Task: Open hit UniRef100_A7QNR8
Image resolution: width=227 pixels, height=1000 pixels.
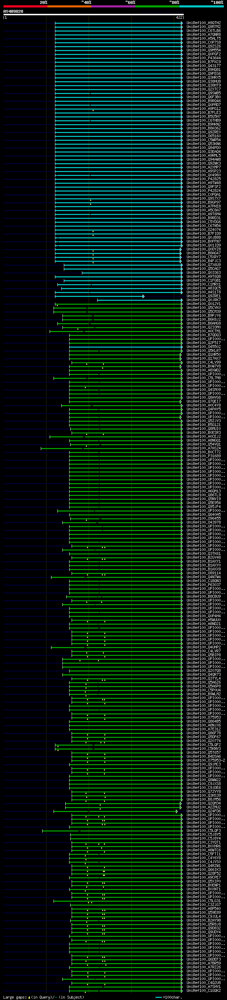Action: coord(204,34)
